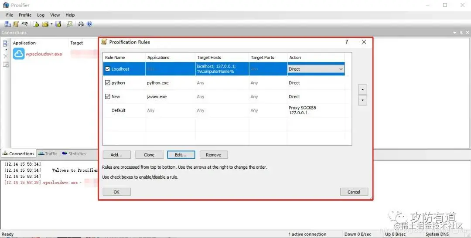Close the Connections panel
This screenshot has width=471, height=238.
(468, 32)
